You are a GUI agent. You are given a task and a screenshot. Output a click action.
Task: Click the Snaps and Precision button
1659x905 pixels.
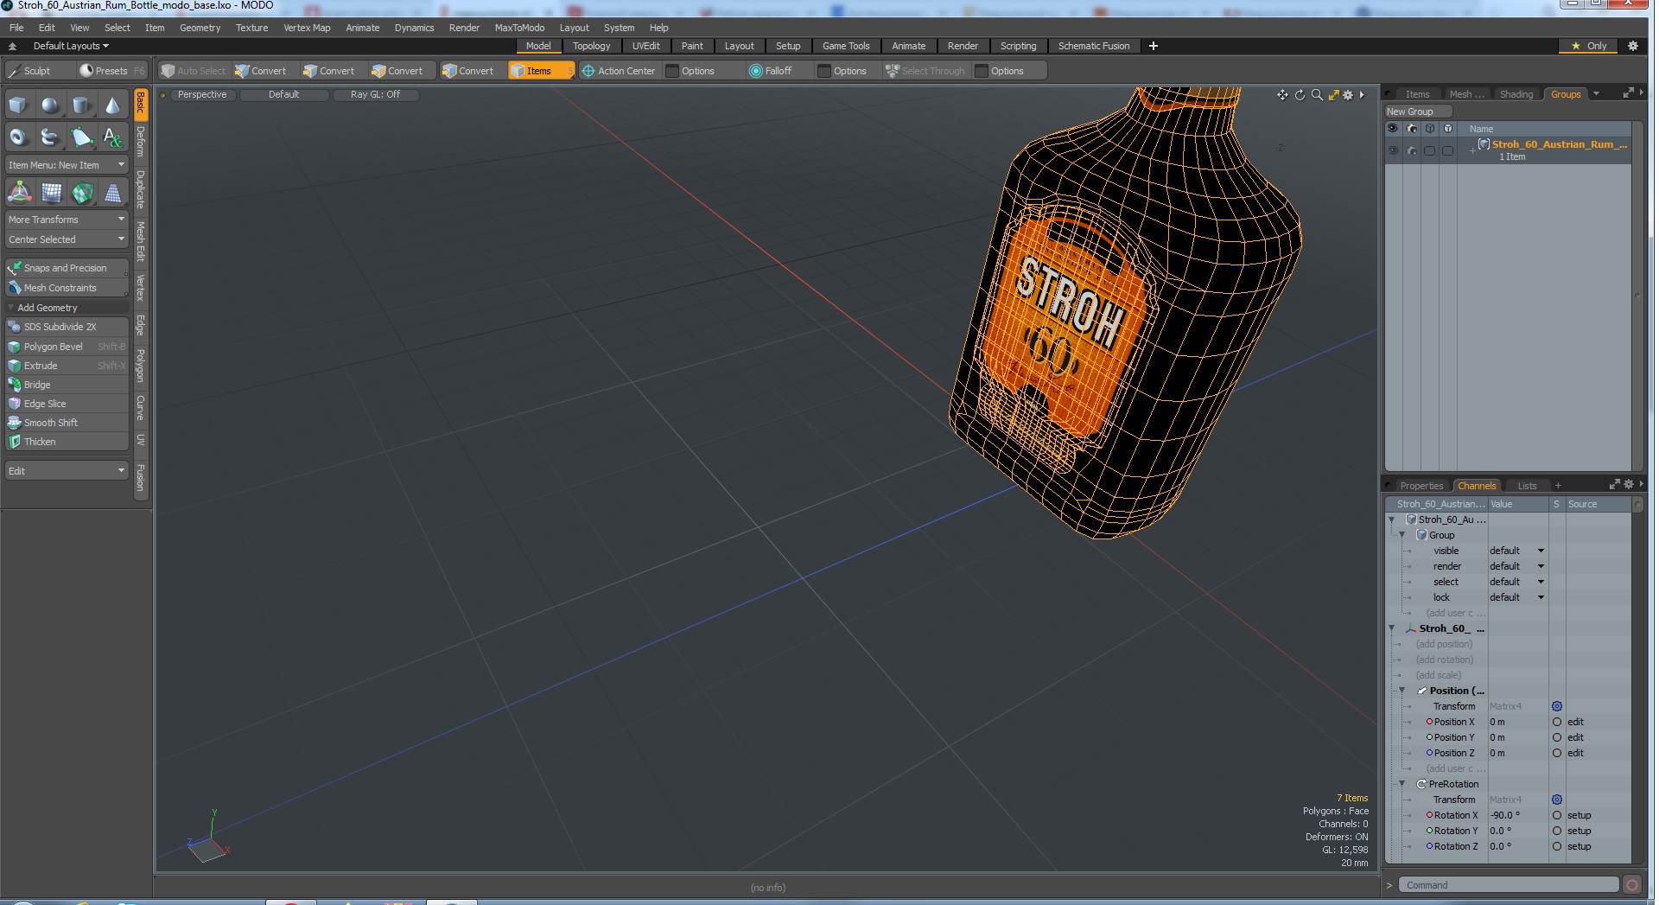click(x=67, y=268)
